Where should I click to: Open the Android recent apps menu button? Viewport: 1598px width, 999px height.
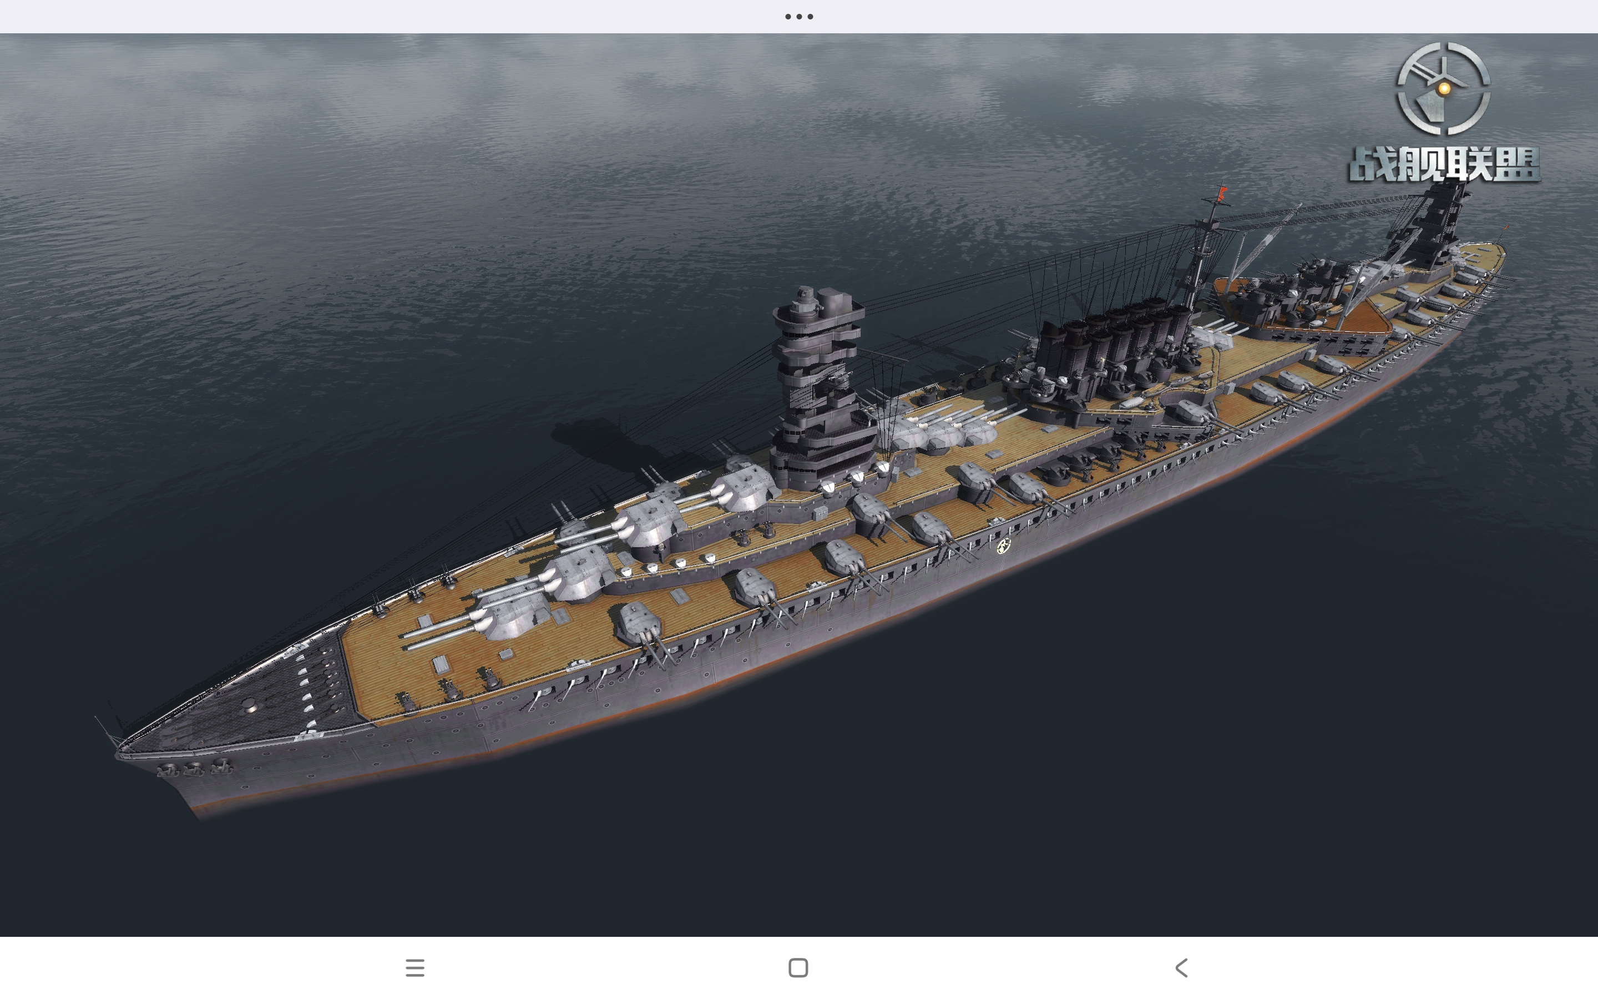416,968
